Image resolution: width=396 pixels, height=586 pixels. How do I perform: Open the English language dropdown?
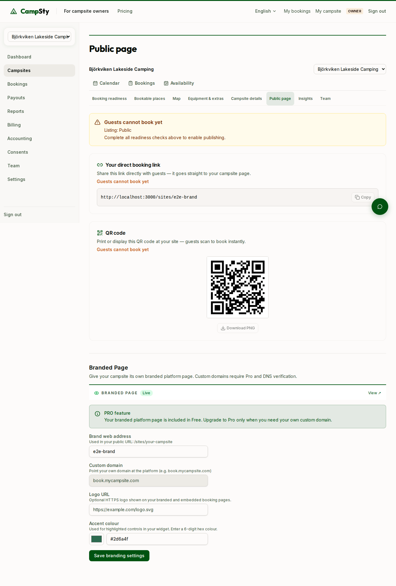pyautogui.click(x=265, y=11)
